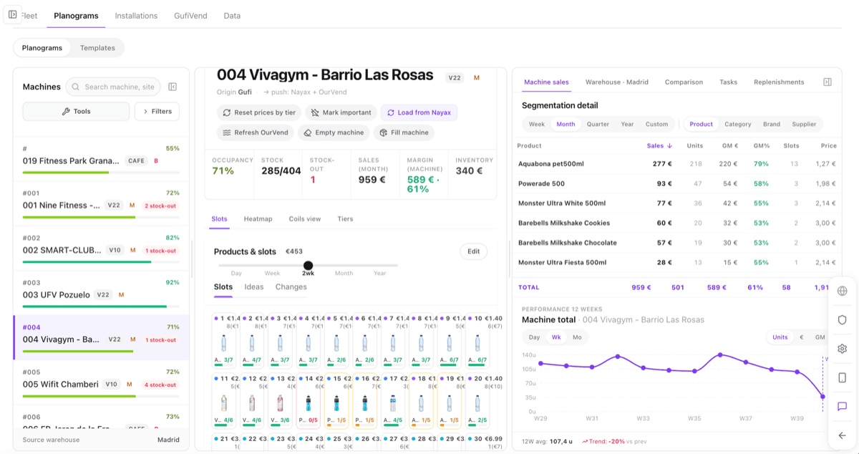
Task: Open the shield icon in floating toolbar
Action: (843, 320)
